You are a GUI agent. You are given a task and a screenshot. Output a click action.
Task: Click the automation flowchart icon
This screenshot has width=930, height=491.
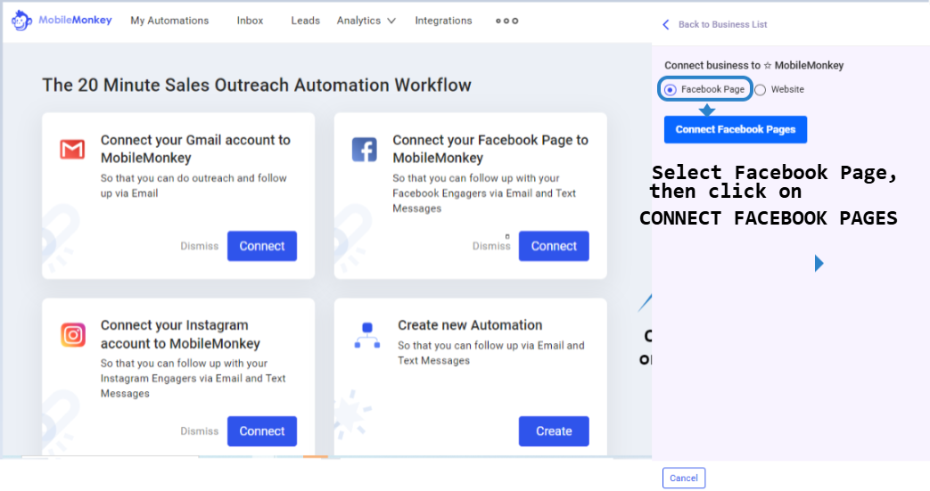[367, 335]
